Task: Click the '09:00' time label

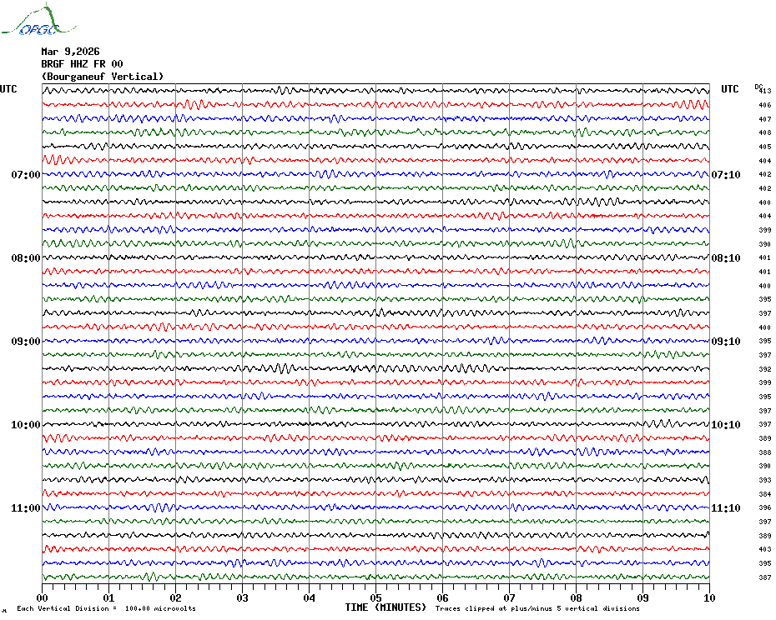Action: pos(26,342)
